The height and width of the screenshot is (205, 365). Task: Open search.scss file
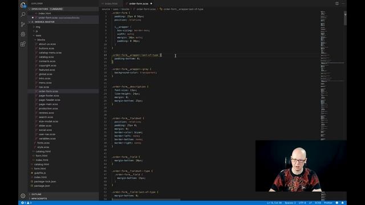[46, 117]
